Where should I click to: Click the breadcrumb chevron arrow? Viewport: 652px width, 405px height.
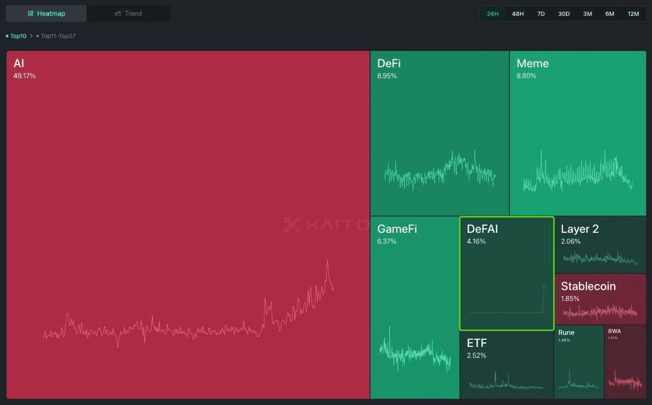(x=31, y=36)
